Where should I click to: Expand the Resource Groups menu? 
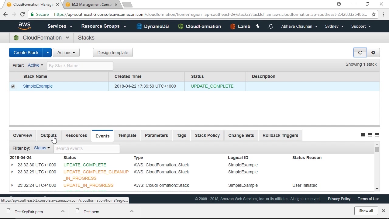click(104, 26)
